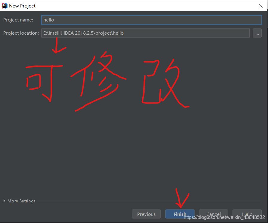268x223 pixels.
Task: Click the path E:\IntelliJ IDEA 2018.2.5\project\hello
Action: click(83, 33)
